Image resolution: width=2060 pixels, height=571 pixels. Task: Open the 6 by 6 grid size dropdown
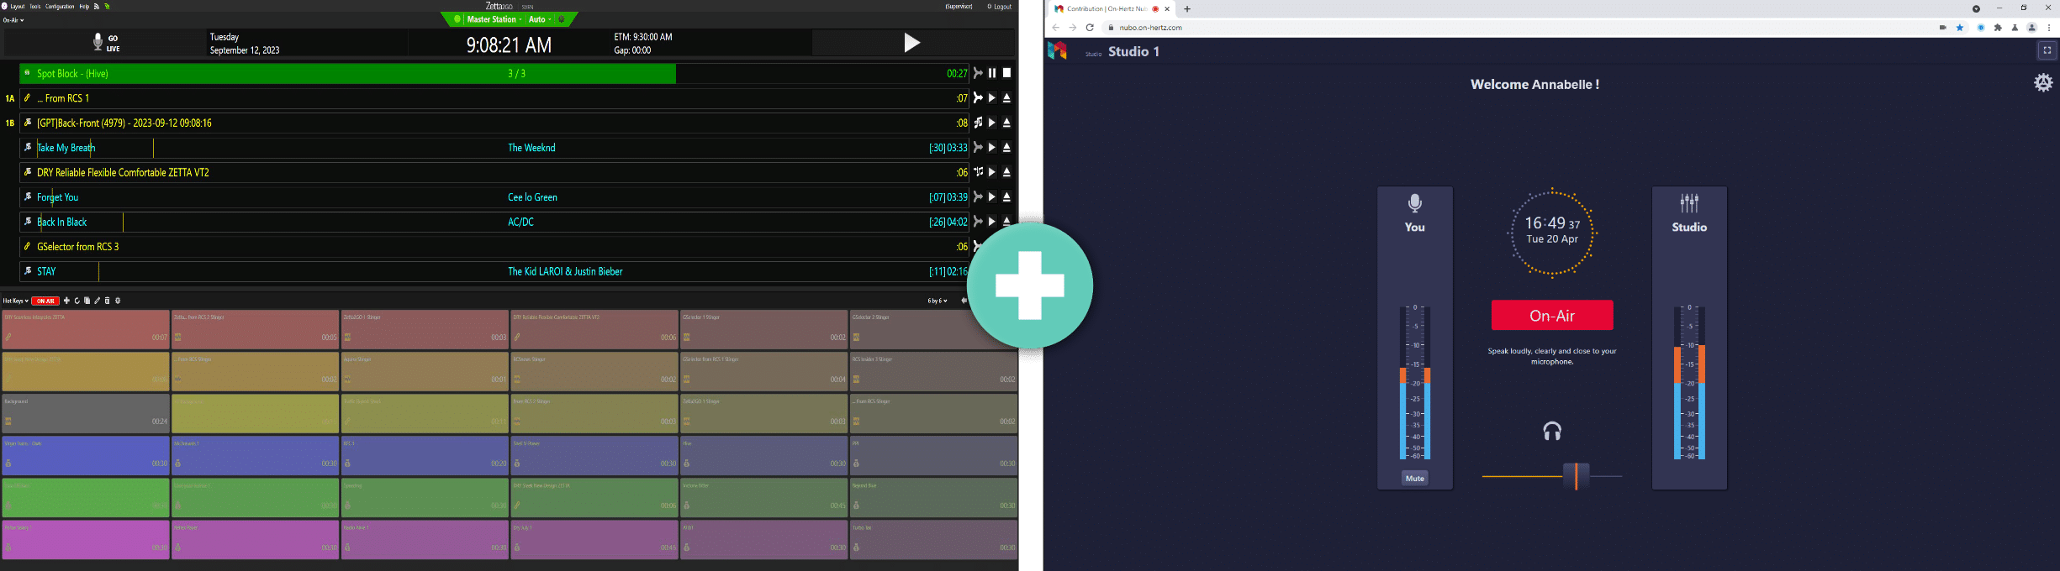point(937,301)
